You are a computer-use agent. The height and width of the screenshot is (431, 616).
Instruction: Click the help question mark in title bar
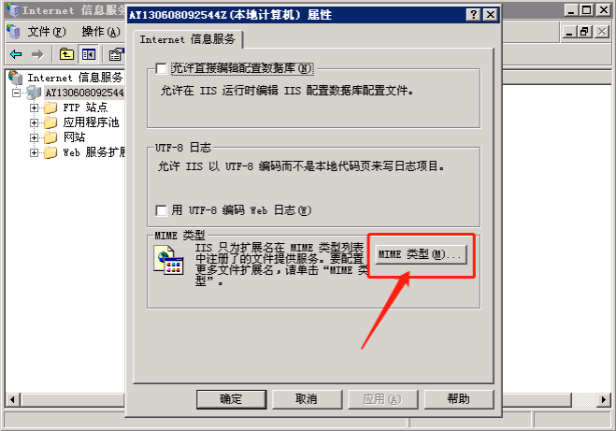pos(473,15)
